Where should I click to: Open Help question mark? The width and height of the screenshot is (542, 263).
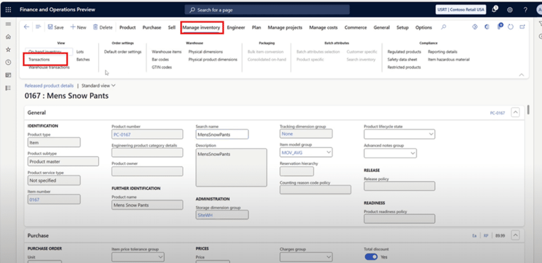coord(526,10)
